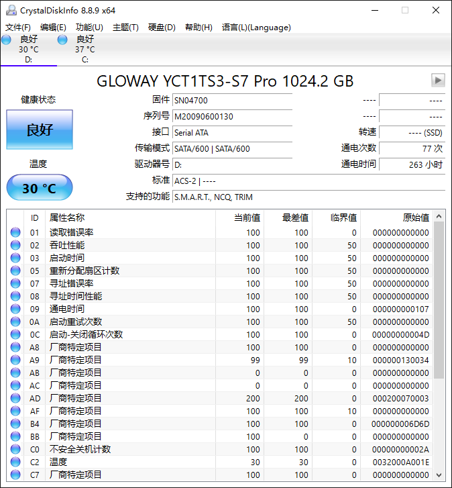Click the status orb for attribute 02 吞吐性能
Viewport: 452px width, 488px height.
click(x=15, y=245)
